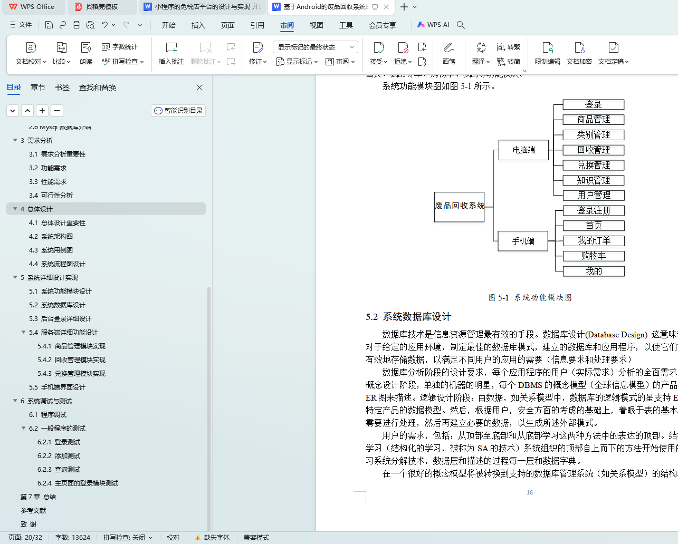The height and width of the screenshot is (544, 678).
Task: Click the undo arrow icon
Action: tap(105, 25)
